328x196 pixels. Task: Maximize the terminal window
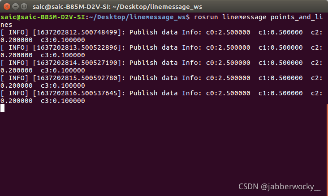tap(24, 7)
